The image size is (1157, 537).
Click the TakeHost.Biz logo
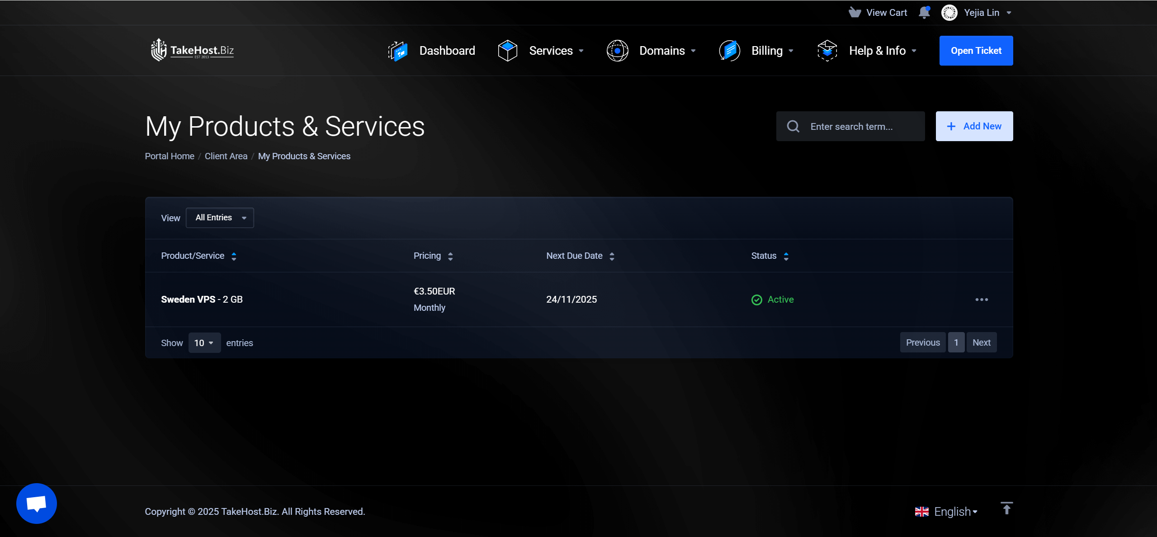click(192, 50)
